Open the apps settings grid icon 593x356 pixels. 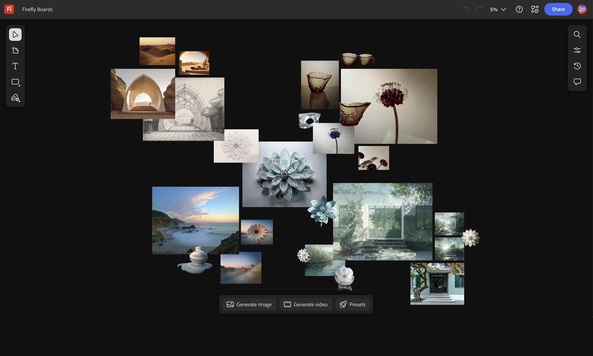[535, 9]
